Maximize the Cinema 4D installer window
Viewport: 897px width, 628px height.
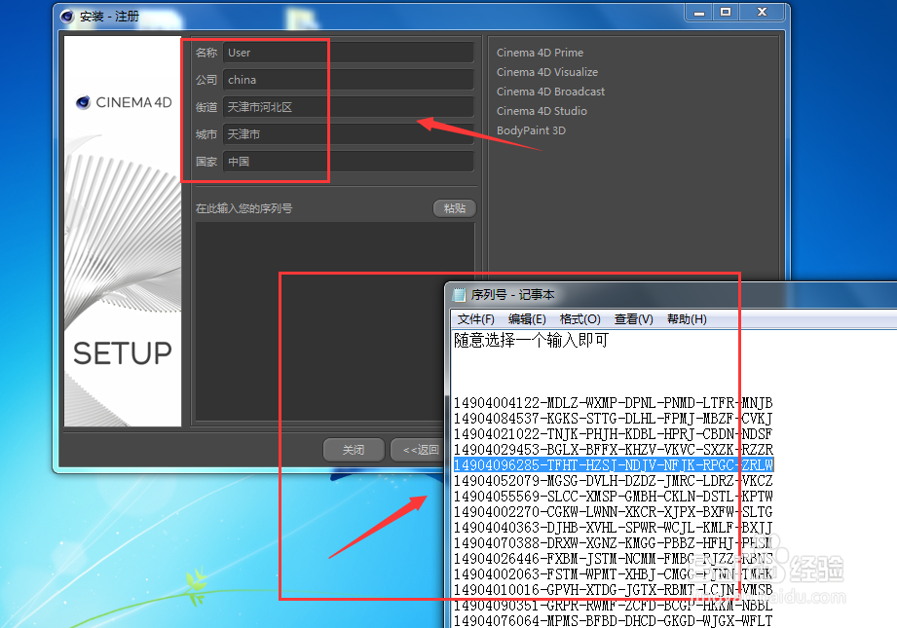pos(726,12)
